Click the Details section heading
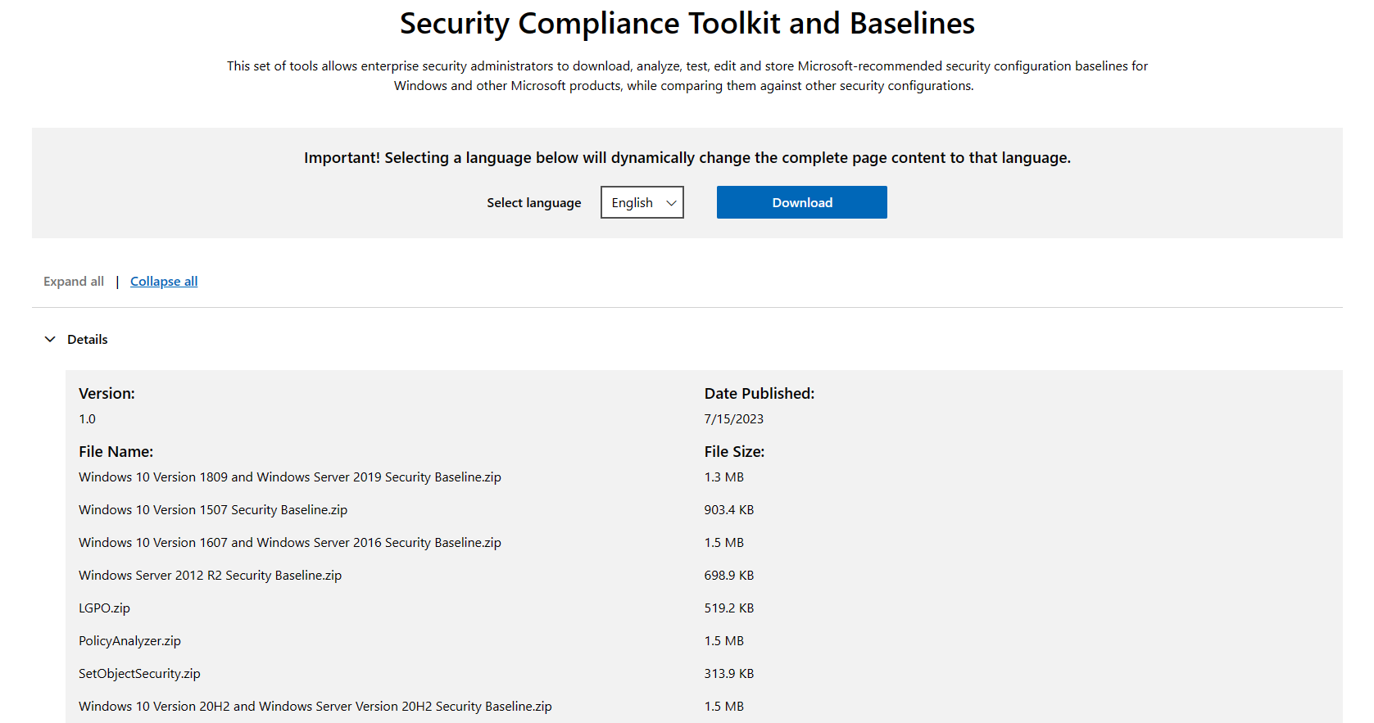 pos(88,339)
